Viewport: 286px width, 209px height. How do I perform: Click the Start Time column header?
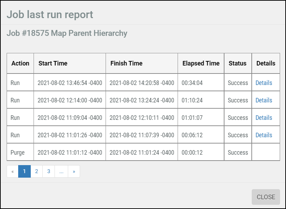pos(70,63)
